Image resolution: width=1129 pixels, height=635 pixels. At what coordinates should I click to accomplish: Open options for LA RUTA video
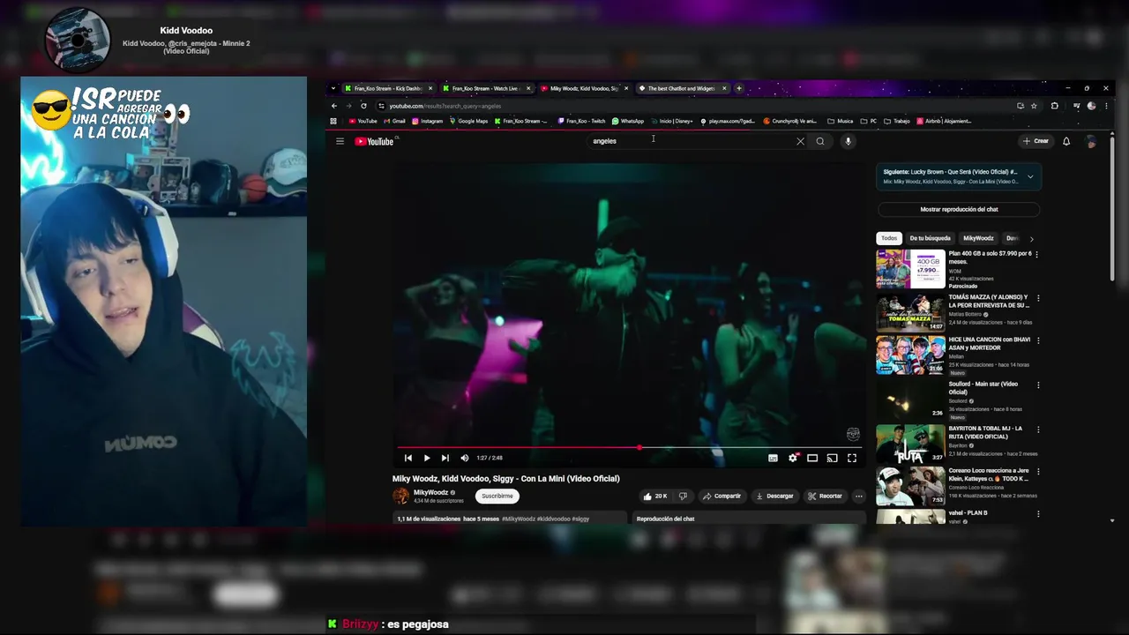(x=1037, y=429)
